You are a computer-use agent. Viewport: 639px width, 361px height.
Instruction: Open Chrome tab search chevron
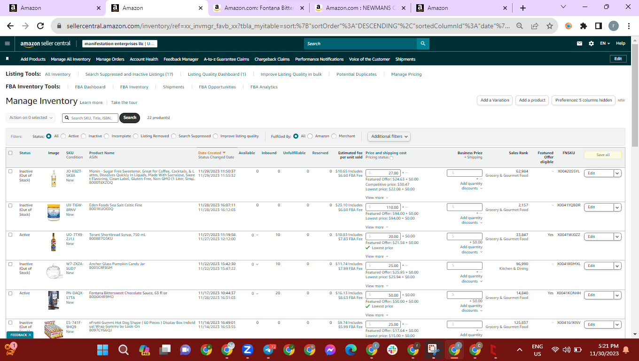[x=564, y=8]
